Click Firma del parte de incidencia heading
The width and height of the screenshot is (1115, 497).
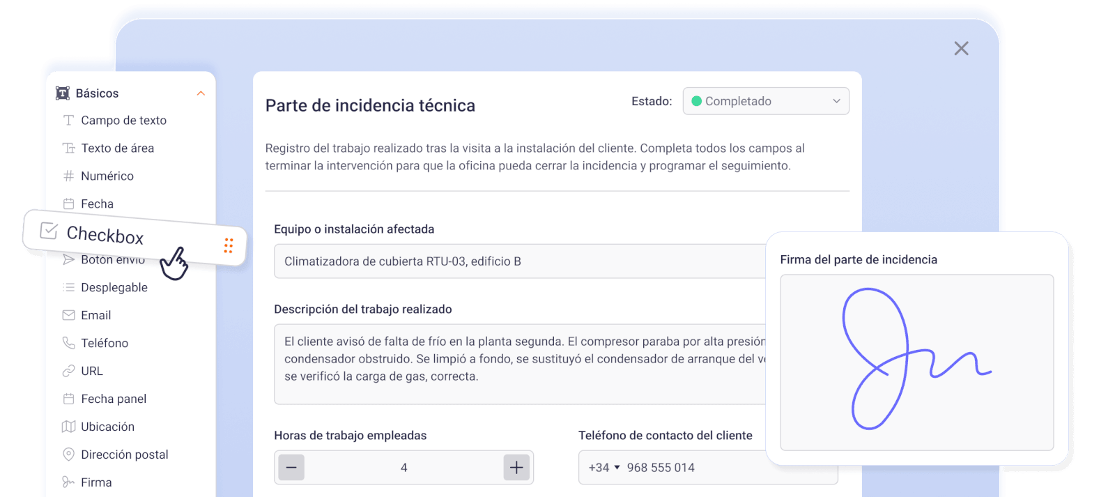(x=859, y=259)
